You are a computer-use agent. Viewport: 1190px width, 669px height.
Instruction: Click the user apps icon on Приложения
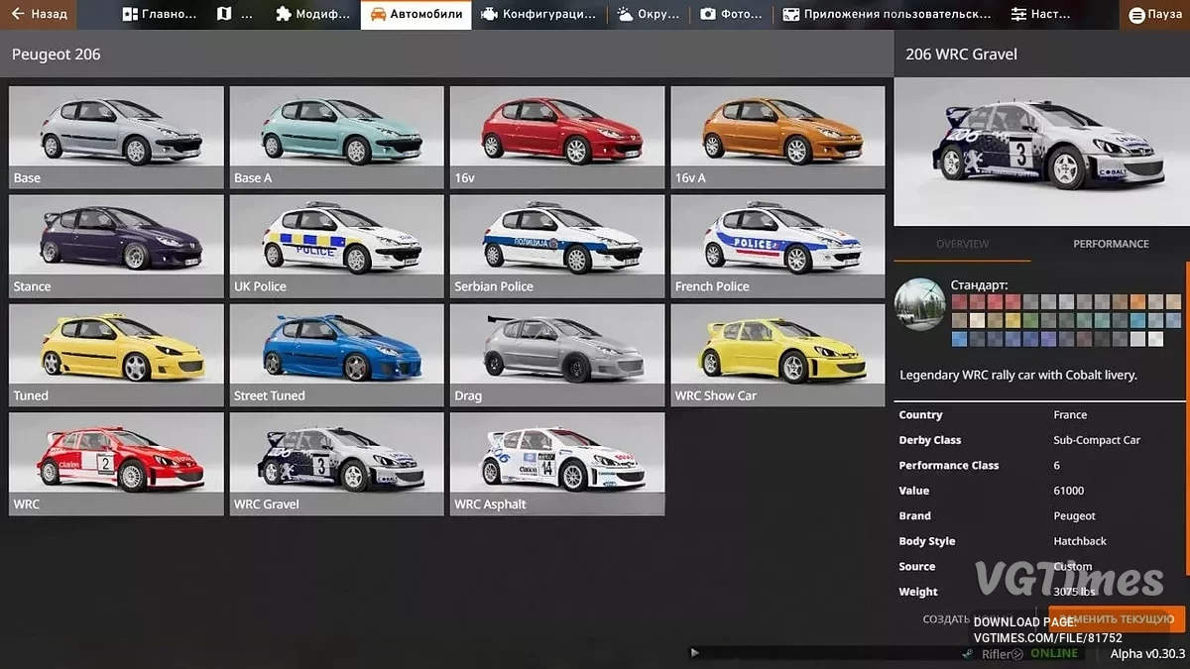(788, 14)
